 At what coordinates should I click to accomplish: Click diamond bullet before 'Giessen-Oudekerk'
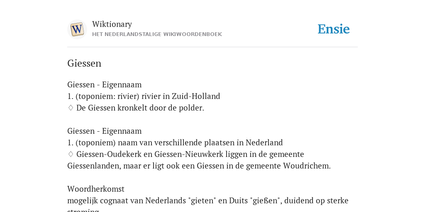pyautogui.click(x=71, y=154)
